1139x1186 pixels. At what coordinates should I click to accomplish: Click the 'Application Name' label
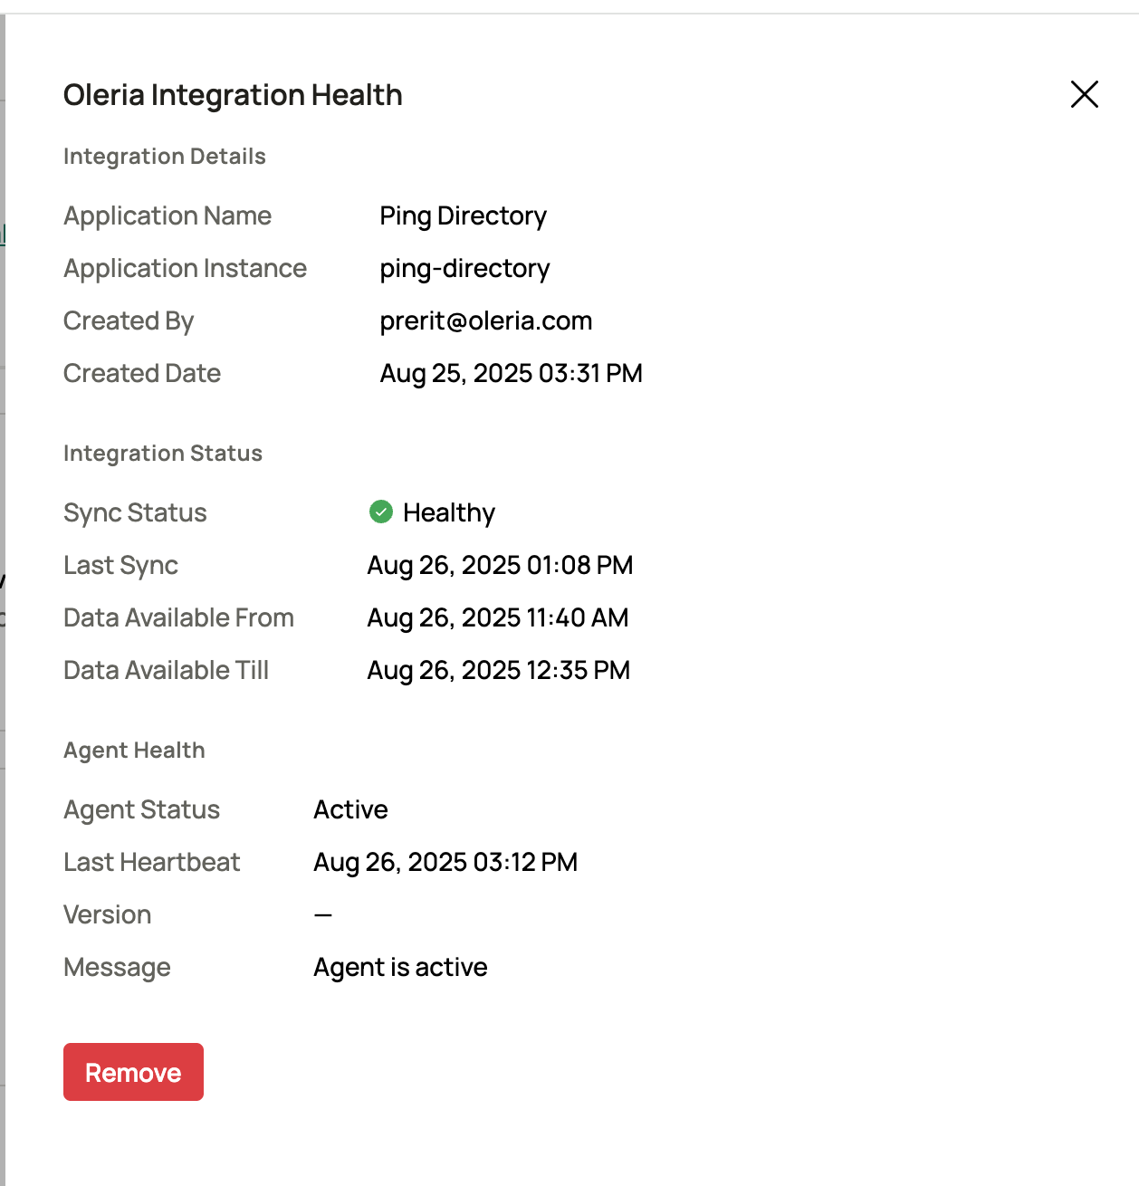pos(167,216)
